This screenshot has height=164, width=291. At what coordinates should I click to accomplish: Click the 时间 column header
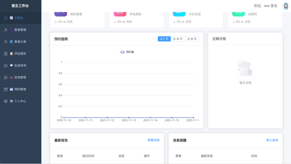(254, 156)
